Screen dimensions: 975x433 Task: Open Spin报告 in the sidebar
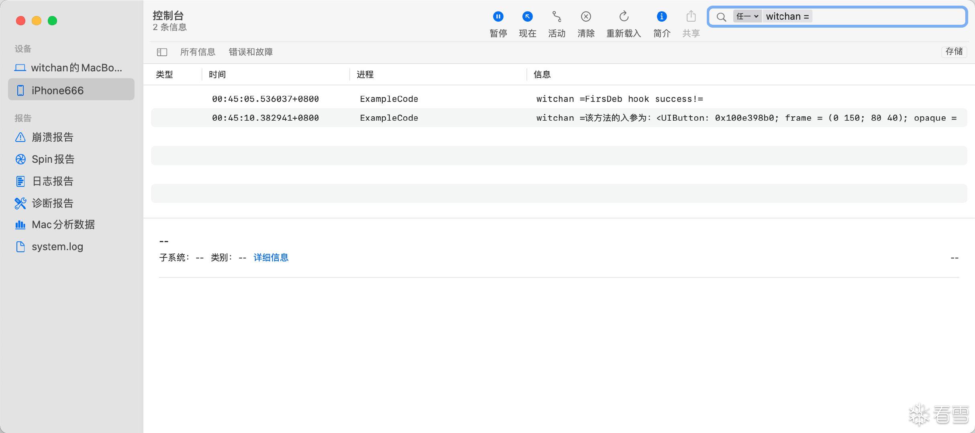pyautogui.click(x=53, y=159)
